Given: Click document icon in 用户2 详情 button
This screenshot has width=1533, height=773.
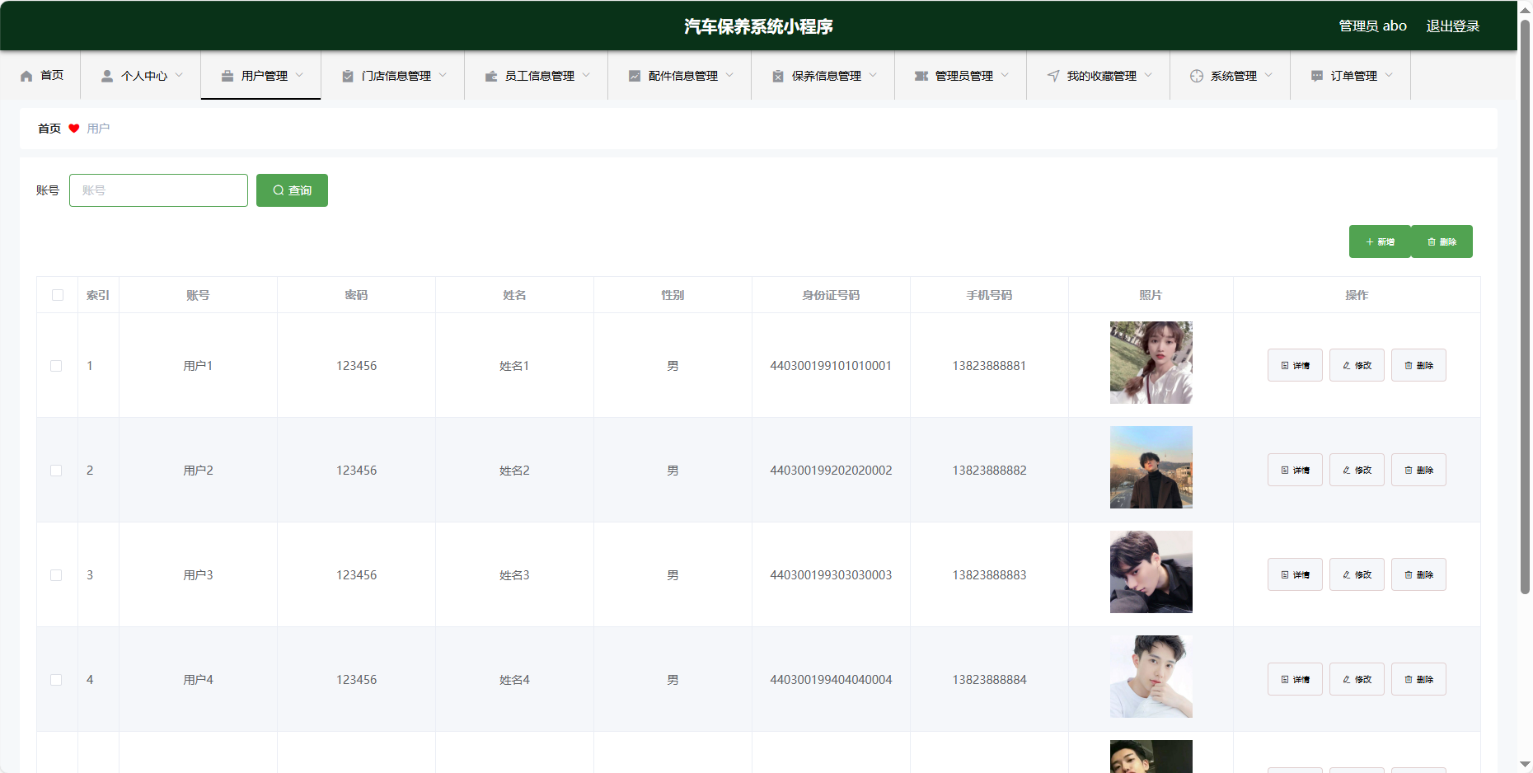Looking at the screenshot, I should coord(1285,471).
